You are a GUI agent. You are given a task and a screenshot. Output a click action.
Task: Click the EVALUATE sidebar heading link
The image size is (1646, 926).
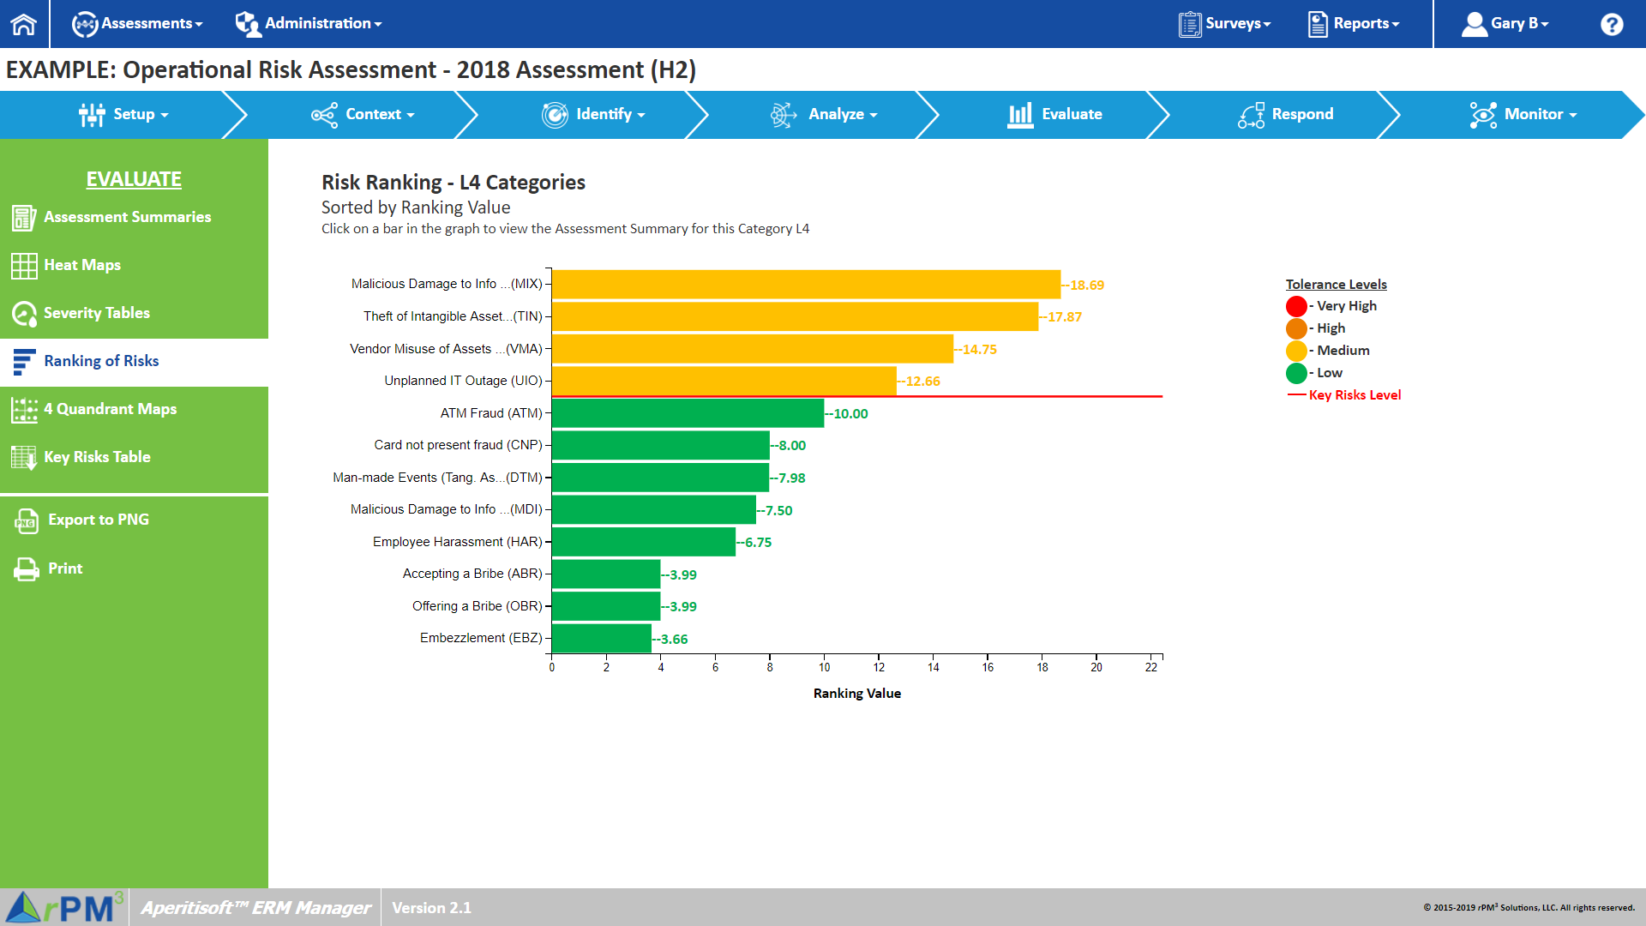tap(134, 179)
